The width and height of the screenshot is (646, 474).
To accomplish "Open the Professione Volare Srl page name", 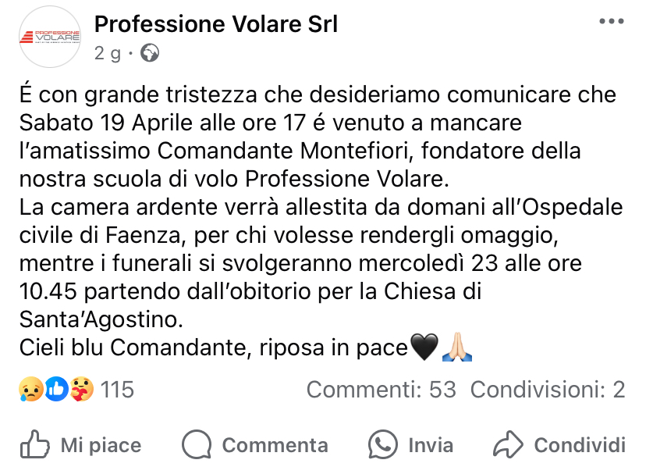I will (216, 25).
